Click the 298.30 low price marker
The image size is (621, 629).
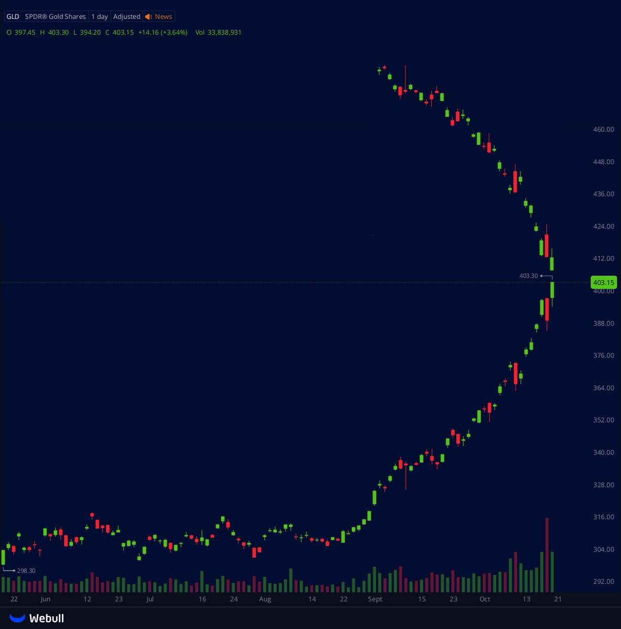(26, 571)
